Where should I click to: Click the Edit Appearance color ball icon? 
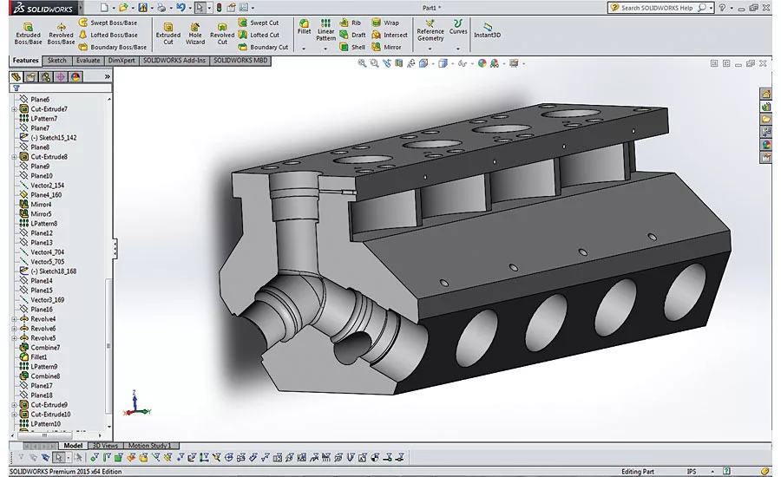[482, 63]
